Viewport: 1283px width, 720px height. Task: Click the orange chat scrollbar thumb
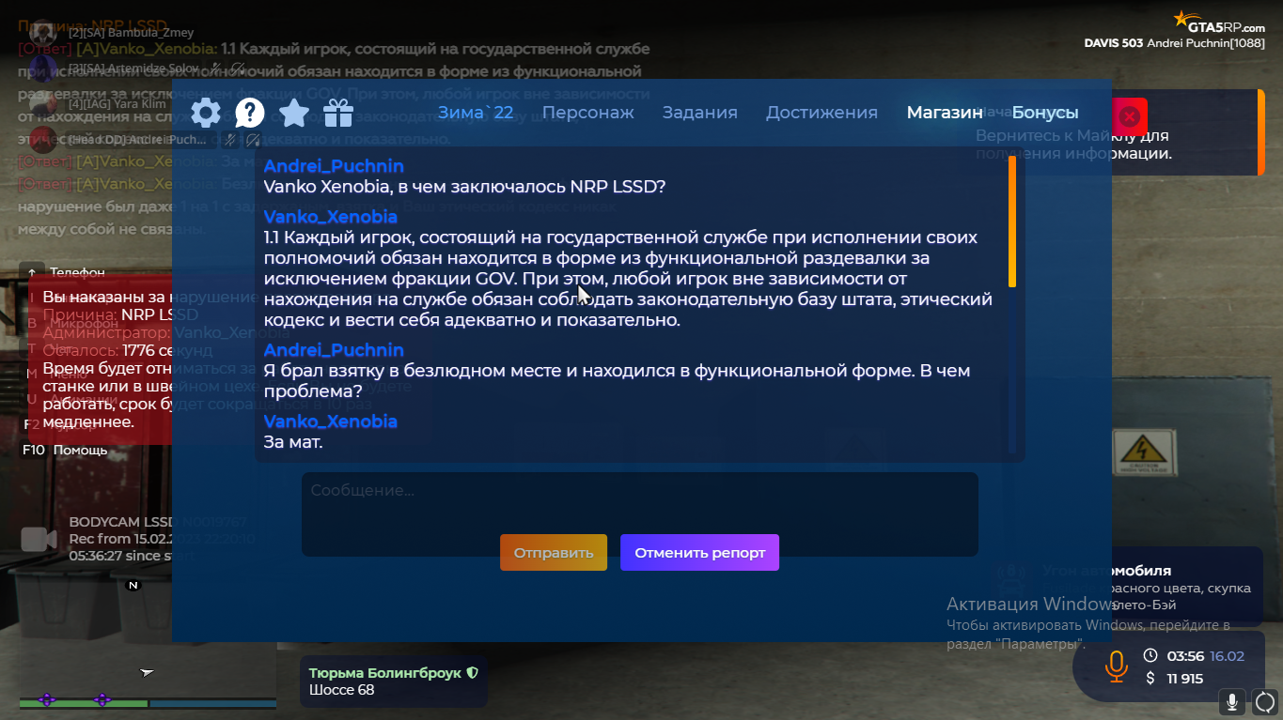tap(1012, 222)
